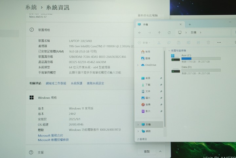Click the pin icon next to 圖片
236x158 pixels.
click(x=161, y=98)
